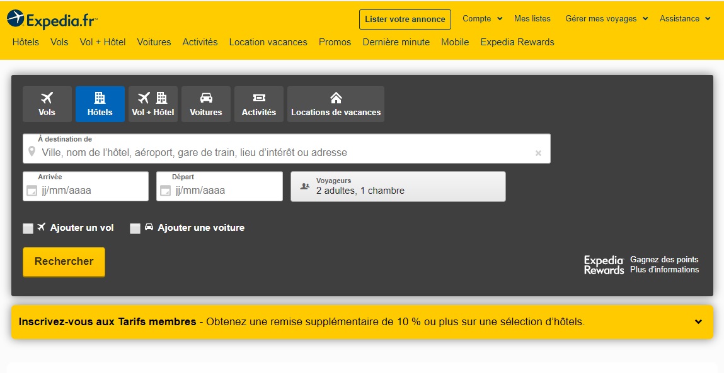Open Location vacances navigation link

[x=268, y=42]
